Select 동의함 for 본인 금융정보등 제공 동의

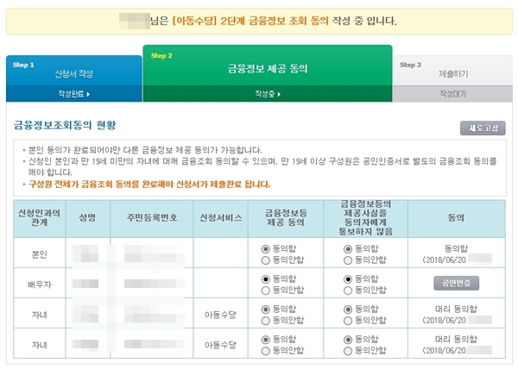pyautogui.click(x=265, y=247)
